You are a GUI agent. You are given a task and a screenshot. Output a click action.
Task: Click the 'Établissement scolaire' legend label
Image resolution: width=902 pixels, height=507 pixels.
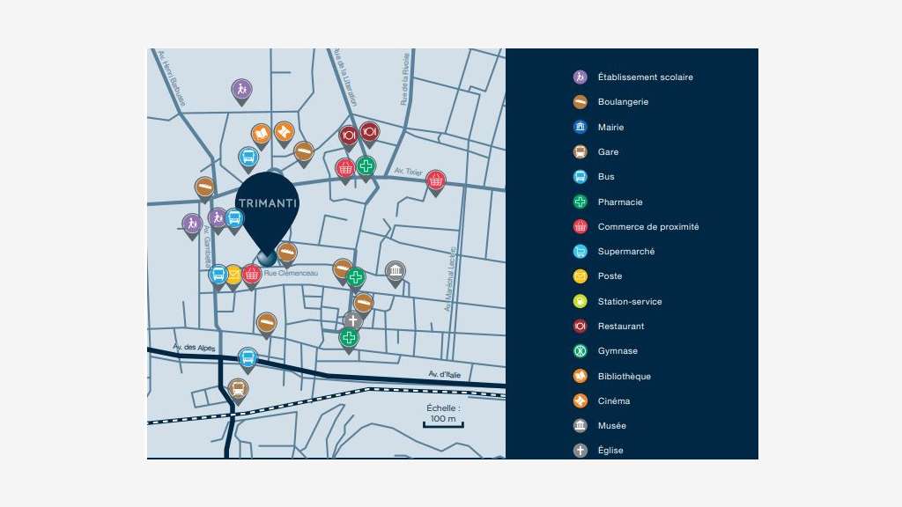pyautogui.click(x=646, y=77)
